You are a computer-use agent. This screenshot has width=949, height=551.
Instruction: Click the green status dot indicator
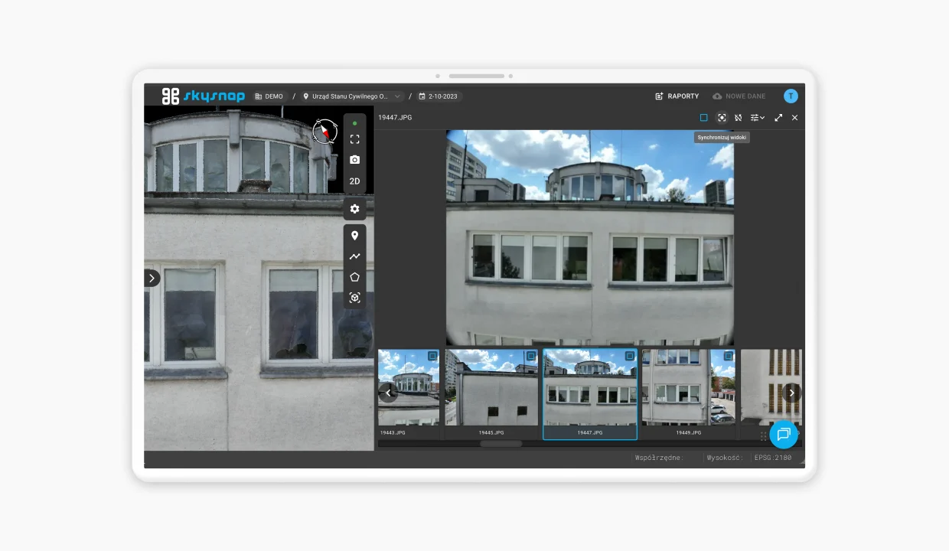(x=354, y=123)
